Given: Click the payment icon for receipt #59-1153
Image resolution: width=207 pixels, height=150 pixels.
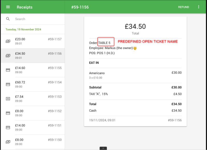Looking at the screenshot, I should [8, 99].
